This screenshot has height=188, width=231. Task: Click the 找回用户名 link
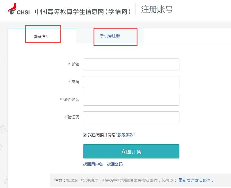(x=93, y=164)
